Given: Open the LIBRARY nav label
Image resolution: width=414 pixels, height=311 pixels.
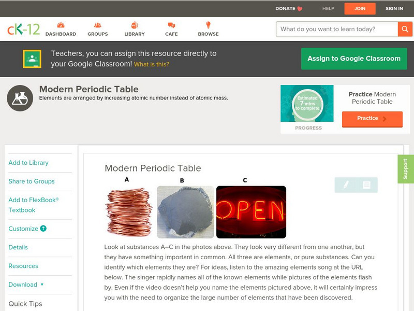Looking at the screenshot, I should 135,34.
